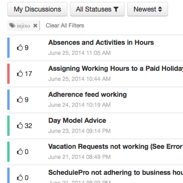Open the Adherence feed working thread
The height and width of the screenshot is (183, 183).
point(88,94)
